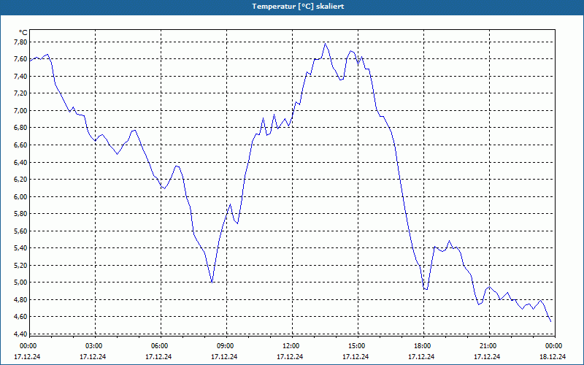Pick the 5,20 temperature label

click(20, 265)
